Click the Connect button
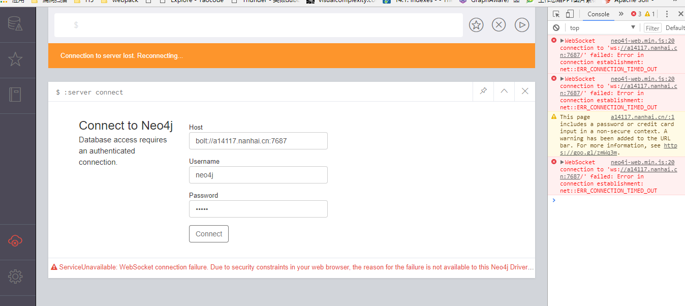The image size is (685, 306). 209,234
